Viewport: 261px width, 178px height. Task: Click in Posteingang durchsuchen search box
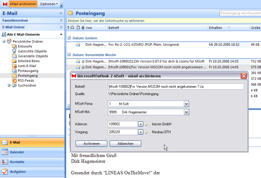240,13
